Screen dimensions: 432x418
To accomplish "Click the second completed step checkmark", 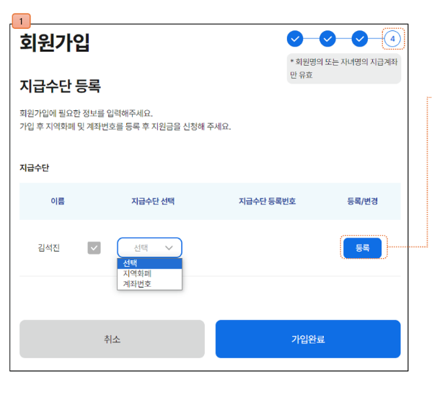I will [x=327, y=39].
